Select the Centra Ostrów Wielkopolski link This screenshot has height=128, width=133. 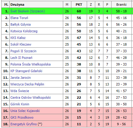31,98
